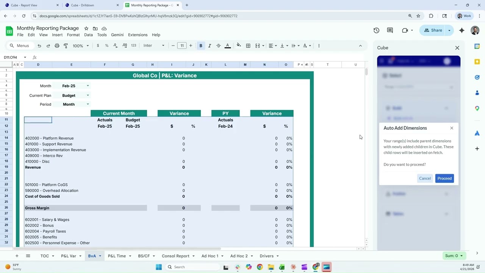Click the font size field
The height and width of the screenshot is (273, 485).
pos(182,45)
